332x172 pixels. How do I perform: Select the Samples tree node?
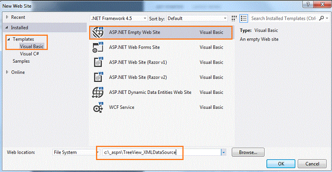tap(21, 61)
